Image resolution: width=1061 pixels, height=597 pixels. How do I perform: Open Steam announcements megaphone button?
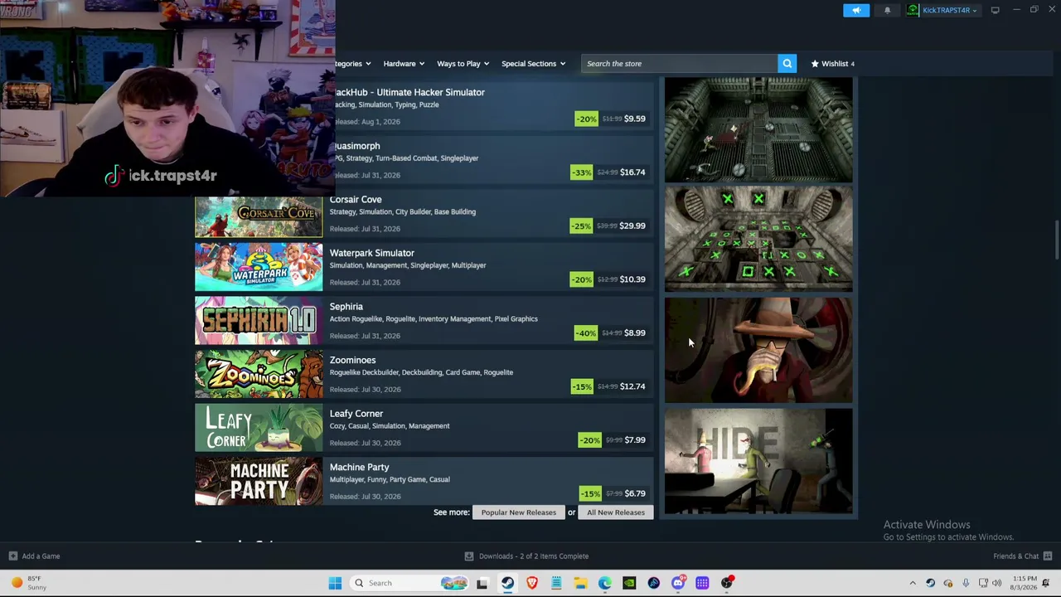(x=856, y=10)
